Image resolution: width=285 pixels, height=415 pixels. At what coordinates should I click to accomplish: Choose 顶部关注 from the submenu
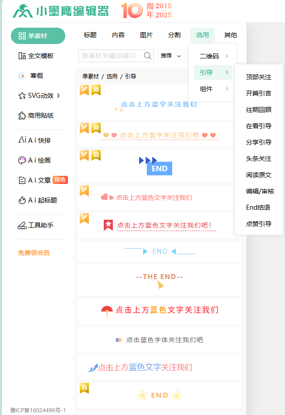pos(259,77)
